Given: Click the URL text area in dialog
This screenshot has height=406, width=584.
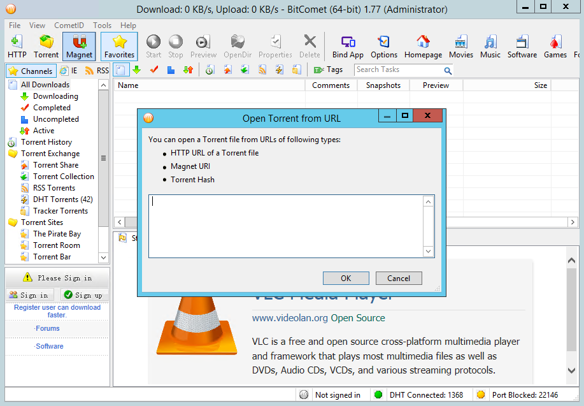Looking at the screenshot, I should (x=286, y=226).
